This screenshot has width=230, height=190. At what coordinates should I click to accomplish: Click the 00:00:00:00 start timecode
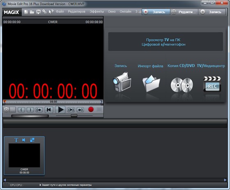pos(12,22)
